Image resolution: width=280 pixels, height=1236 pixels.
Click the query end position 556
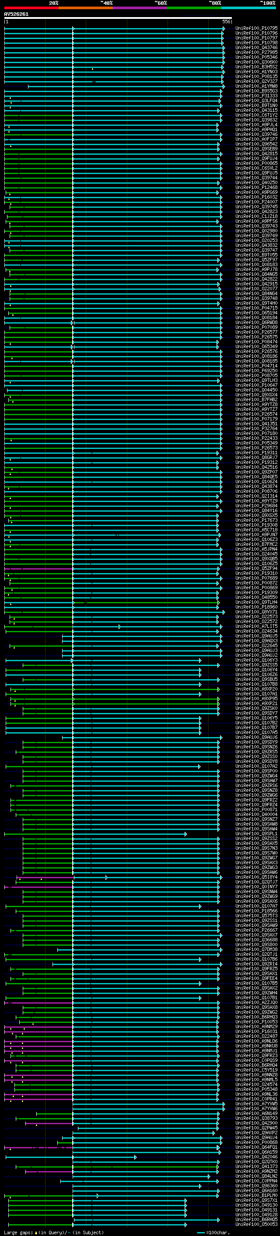pyautogui.click(x=226, y=21)
